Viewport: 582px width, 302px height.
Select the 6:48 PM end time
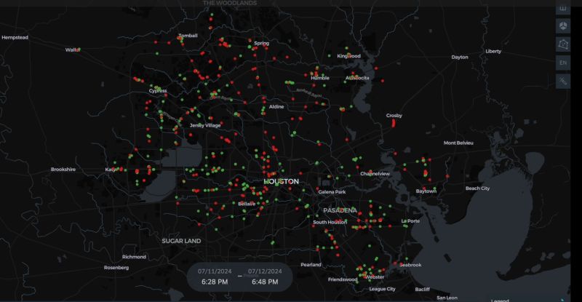265,282
